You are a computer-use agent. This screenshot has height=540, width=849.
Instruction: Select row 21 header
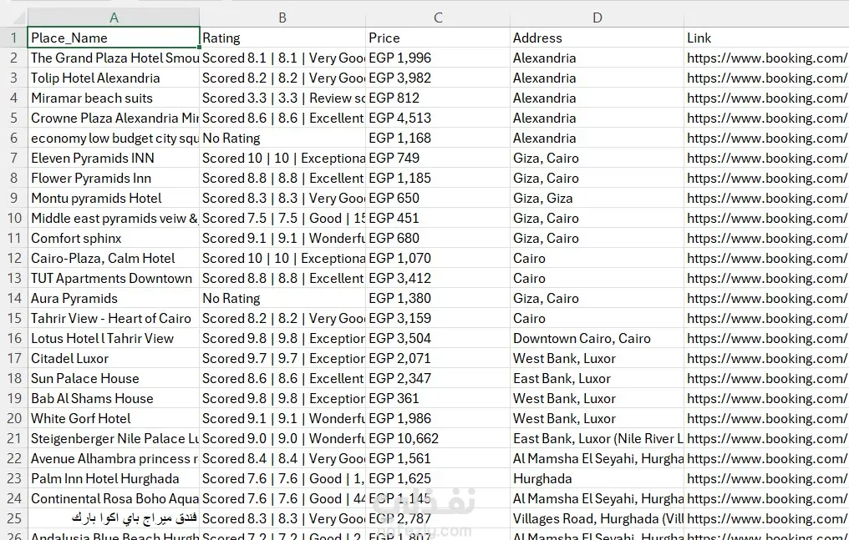coord(13,438)
